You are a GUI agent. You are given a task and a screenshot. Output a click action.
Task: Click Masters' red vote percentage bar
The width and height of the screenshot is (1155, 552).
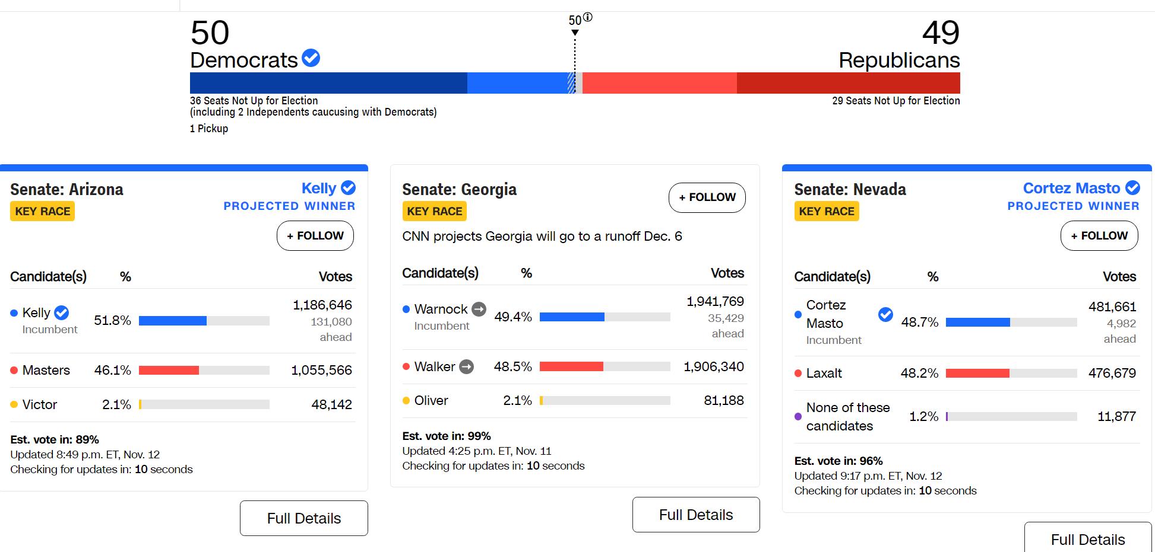(x=169, y=371)
